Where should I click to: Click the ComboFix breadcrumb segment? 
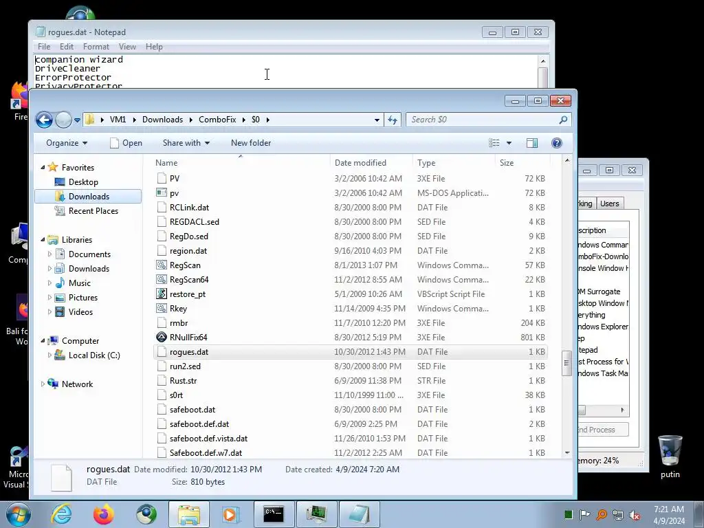click(x=217, y=120)
